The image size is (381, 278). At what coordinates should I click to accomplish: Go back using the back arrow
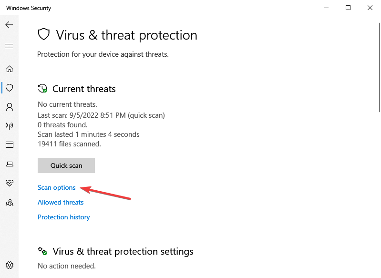pos(9,25)
